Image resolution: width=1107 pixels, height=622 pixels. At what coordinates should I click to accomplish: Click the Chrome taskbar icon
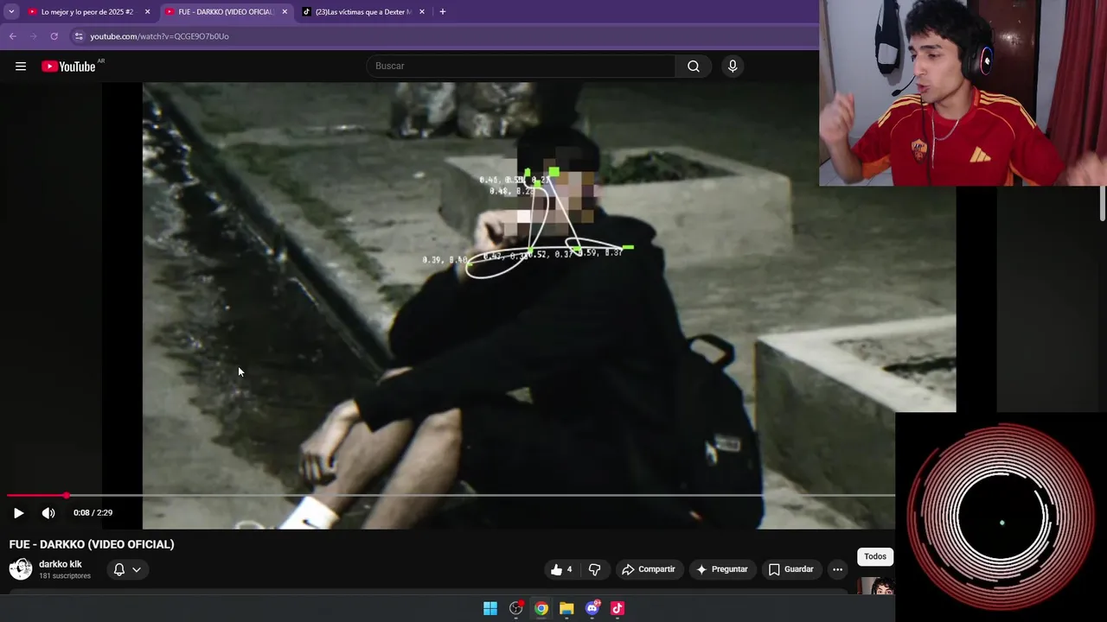click(x=541, y=608)
